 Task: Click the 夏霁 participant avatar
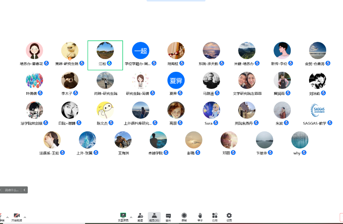click(x=176, y=80)
